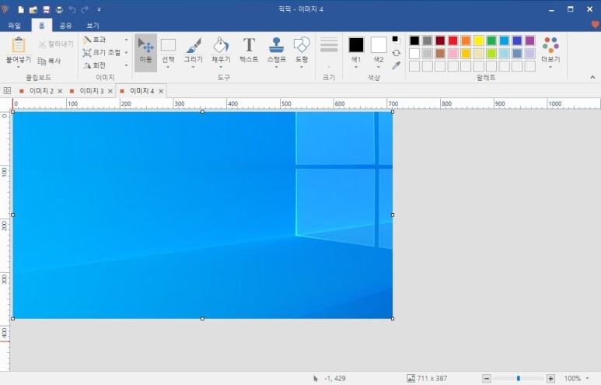Open the tab thumbnails grid view icon
Image resolution: width=601 pixels, height=385 pixels.
(7, 91)
